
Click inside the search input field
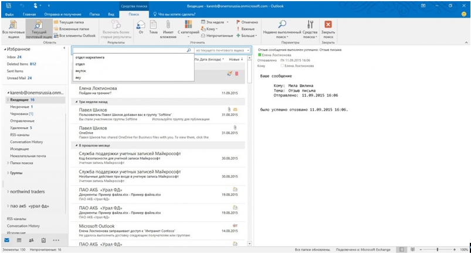pyautogui.click(x=130, y=50)
